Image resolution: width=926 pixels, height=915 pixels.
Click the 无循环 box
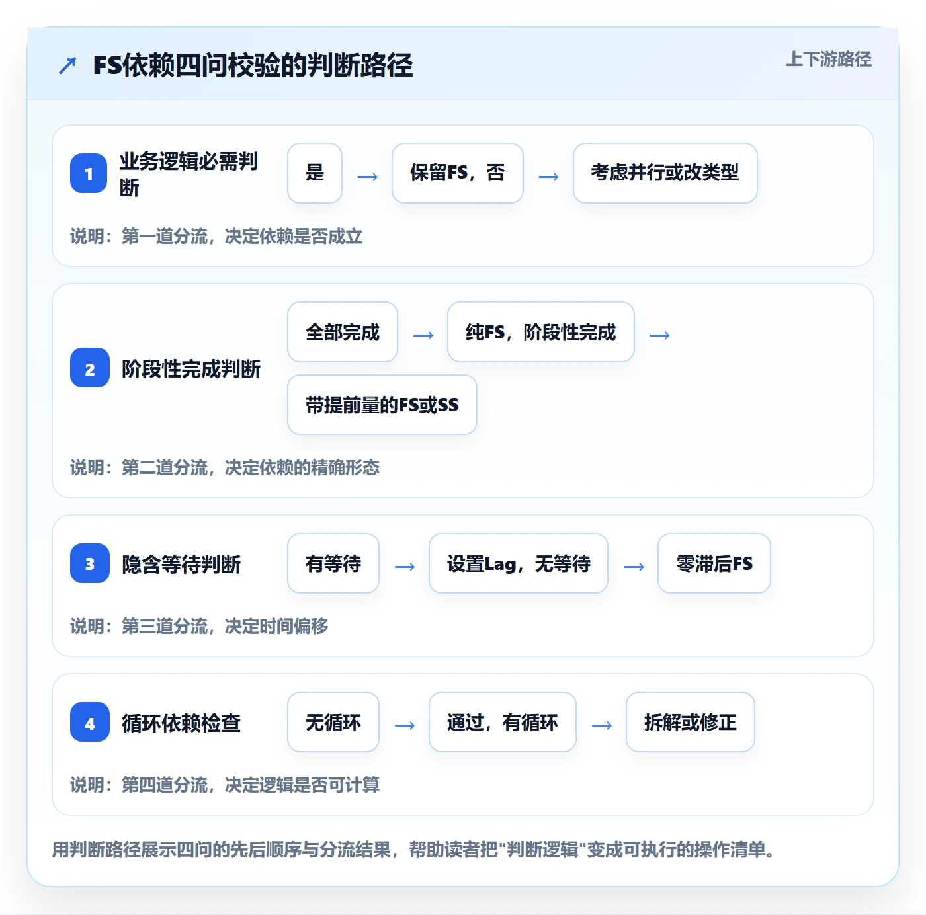coord(333,722)
